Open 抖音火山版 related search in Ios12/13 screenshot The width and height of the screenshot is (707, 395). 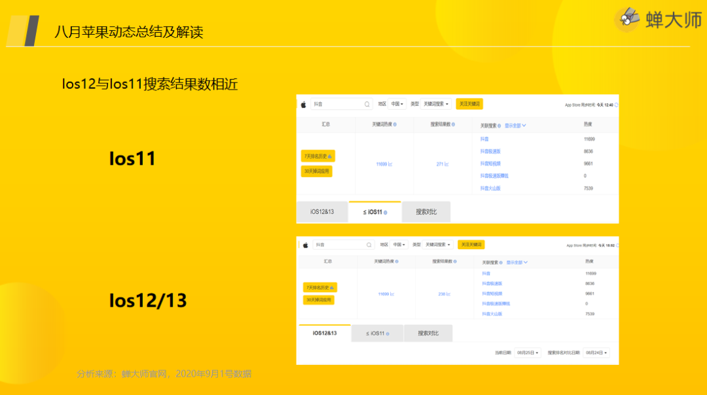[492, 314]
